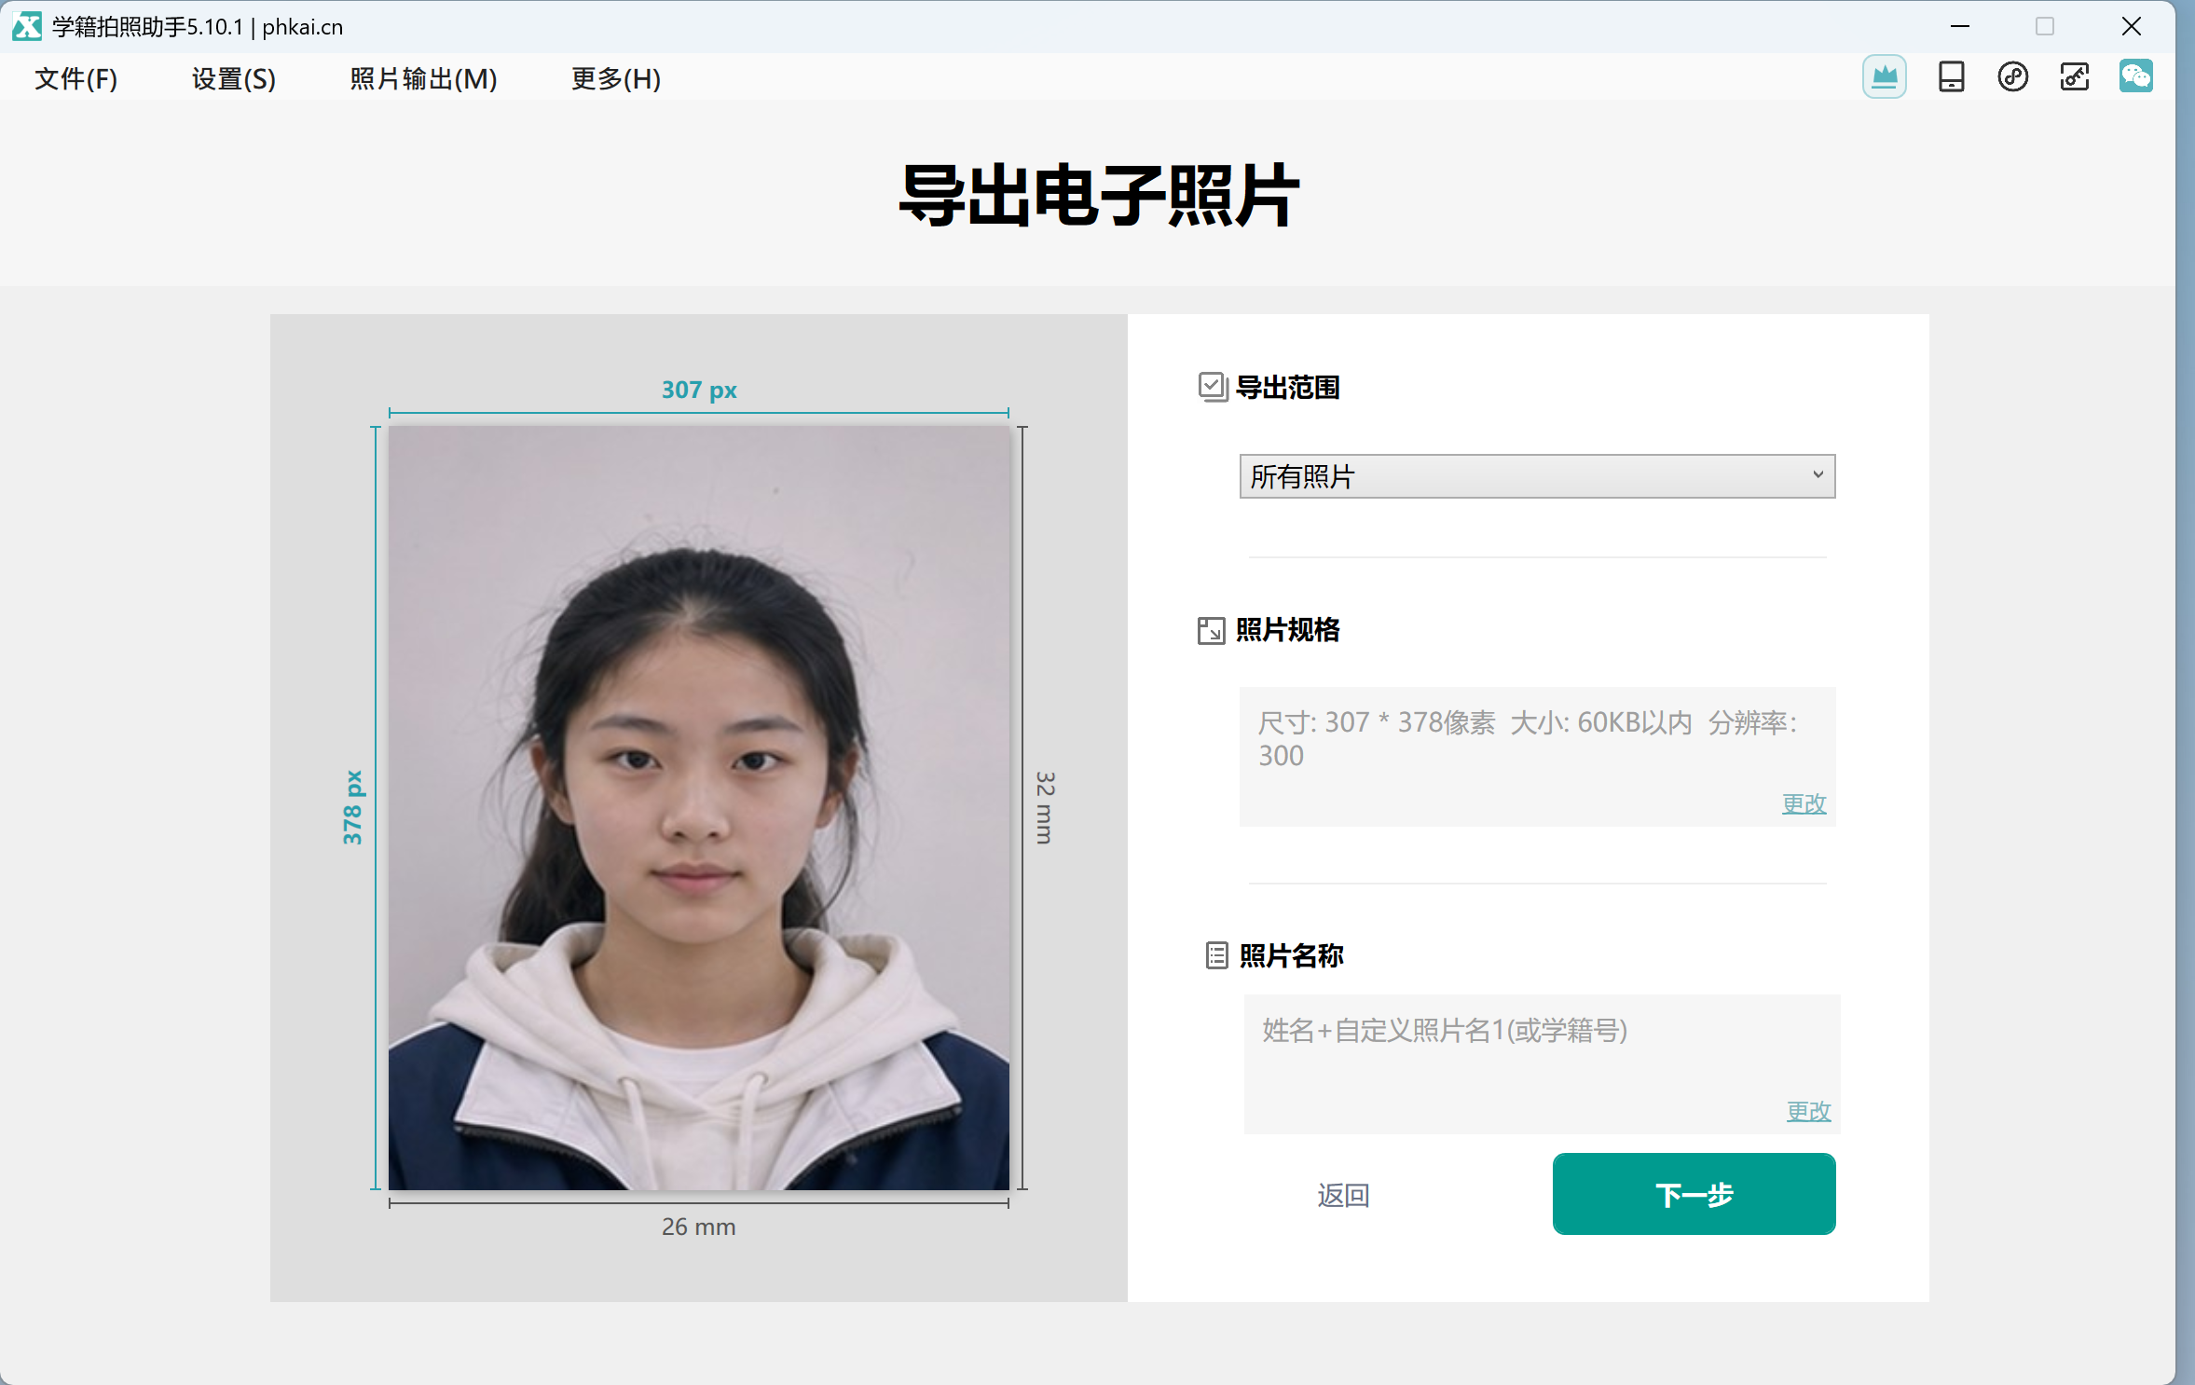Click the 导出电子照片 heading
Screen dimensions: 2195x1385
[x=1098, y=196]
